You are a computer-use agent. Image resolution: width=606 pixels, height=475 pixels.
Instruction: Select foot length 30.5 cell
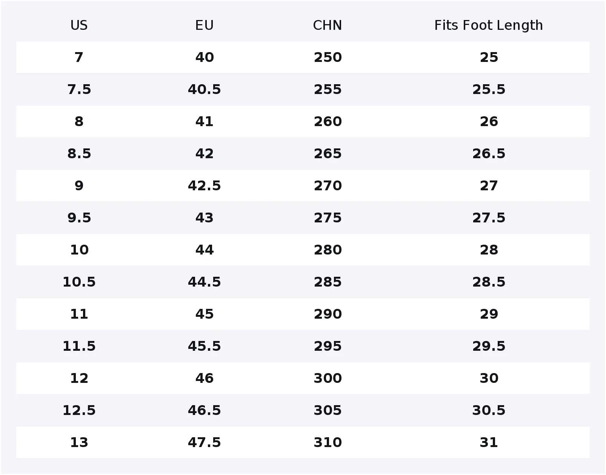pyautogui.click(x=489, y=410)
